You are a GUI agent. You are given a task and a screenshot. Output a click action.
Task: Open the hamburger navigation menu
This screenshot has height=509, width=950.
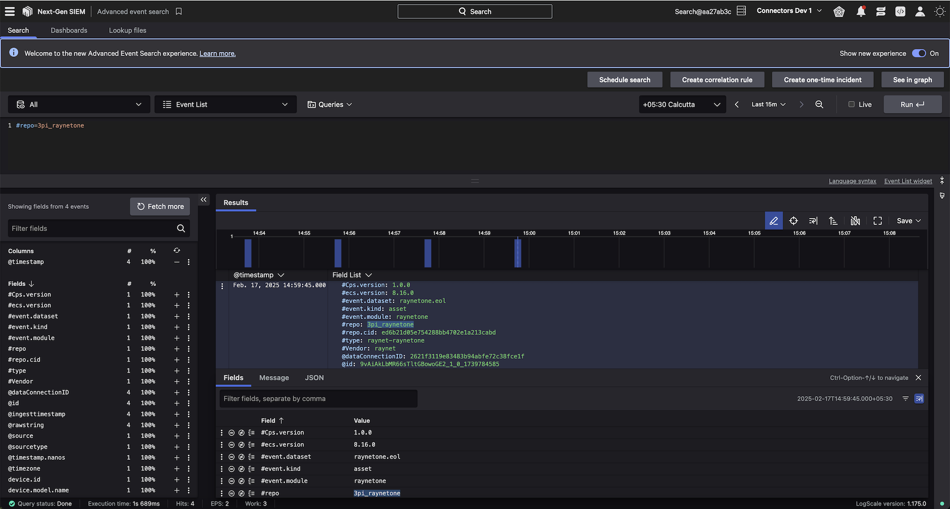(10, 11)
